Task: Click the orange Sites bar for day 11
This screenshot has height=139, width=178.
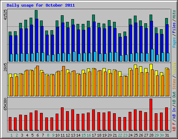Action: [64, 81]
